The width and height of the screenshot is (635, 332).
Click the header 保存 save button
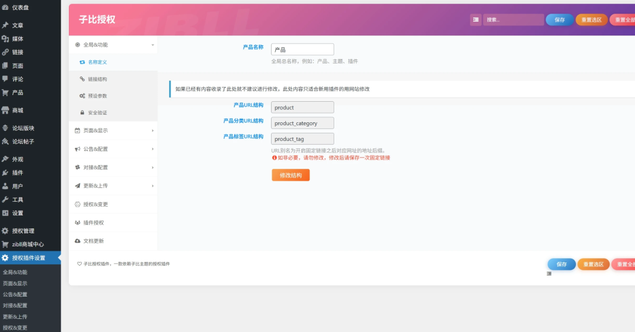[x=560, y=19]
